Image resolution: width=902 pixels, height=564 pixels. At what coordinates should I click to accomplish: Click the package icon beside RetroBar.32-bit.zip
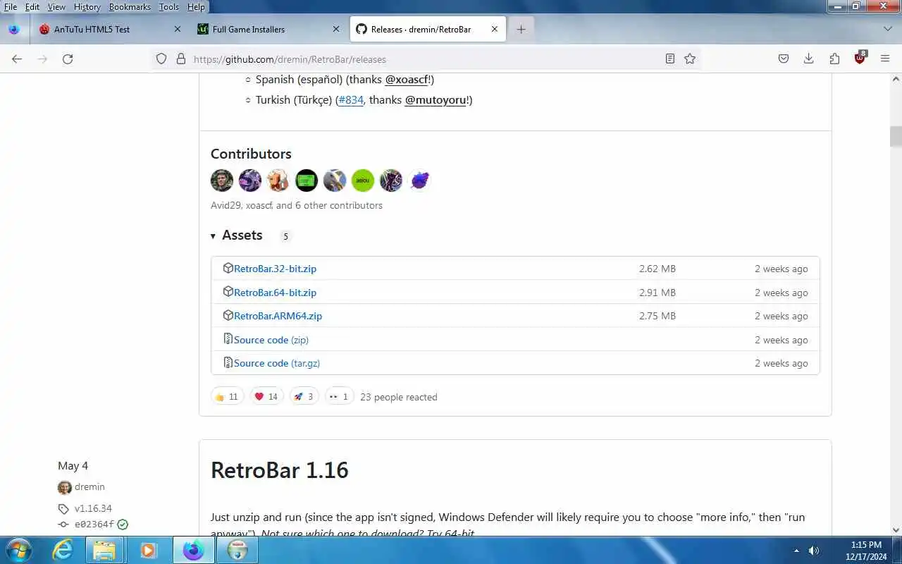pos(228,268)
